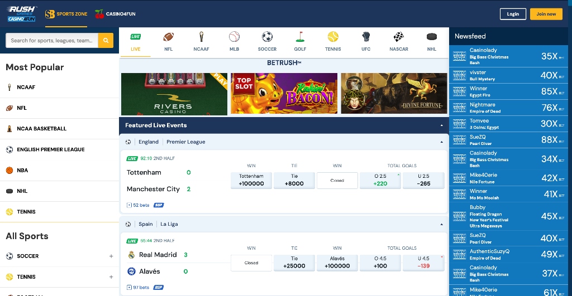The height and width of the screenshot is (296, 572).
Task: Open Winner Mo Mo Moolah 41X entry
Action: pos(508,194)
